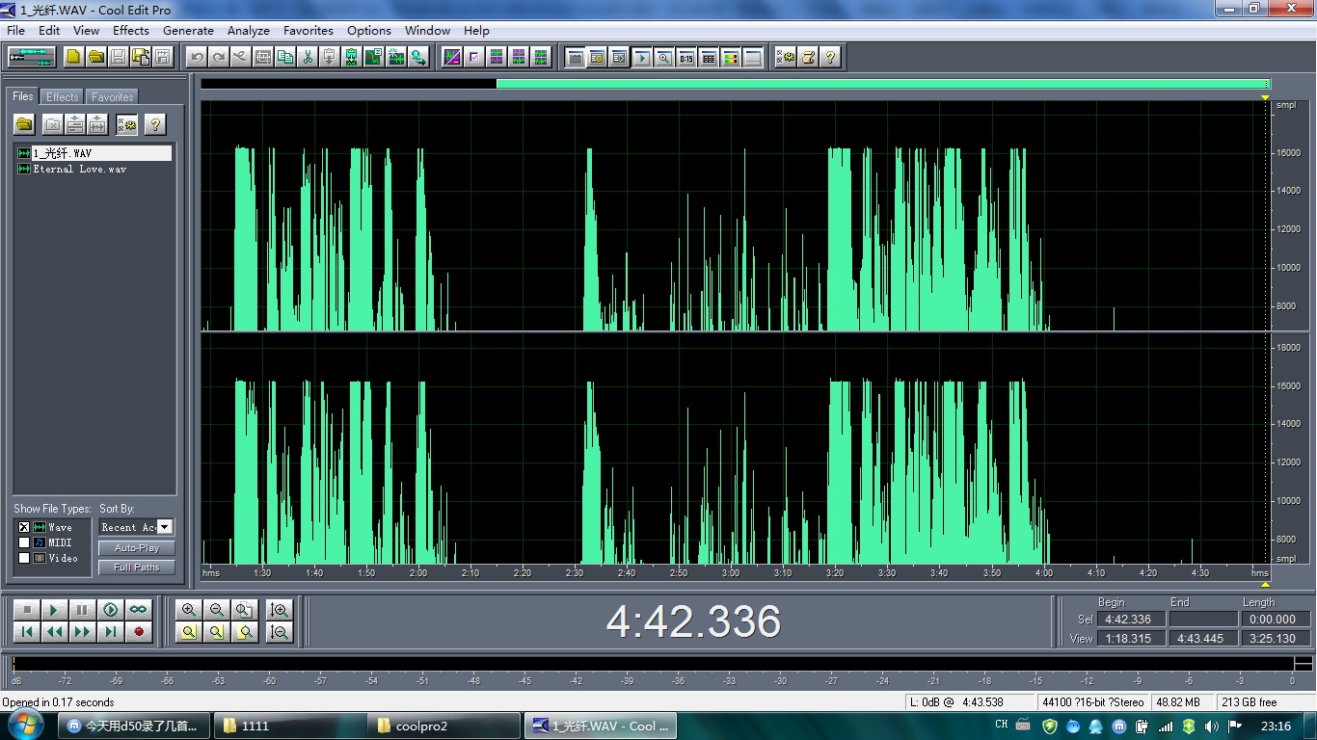This screenshot has height=740, width=1317.
Task: Click the 0:15 time display toolbar icon
Action: tap(686, 57)
